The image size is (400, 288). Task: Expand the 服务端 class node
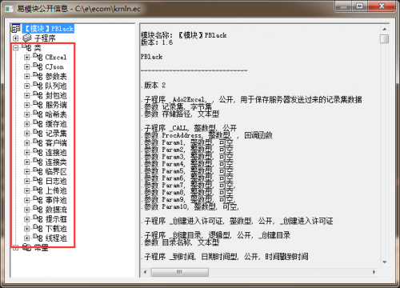[26, 105]
